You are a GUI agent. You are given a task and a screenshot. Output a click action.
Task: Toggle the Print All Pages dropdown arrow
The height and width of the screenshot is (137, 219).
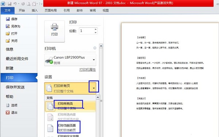[x=94, y=88]
